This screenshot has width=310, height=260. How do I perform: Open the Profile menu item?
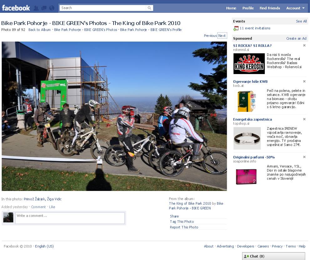248,8
